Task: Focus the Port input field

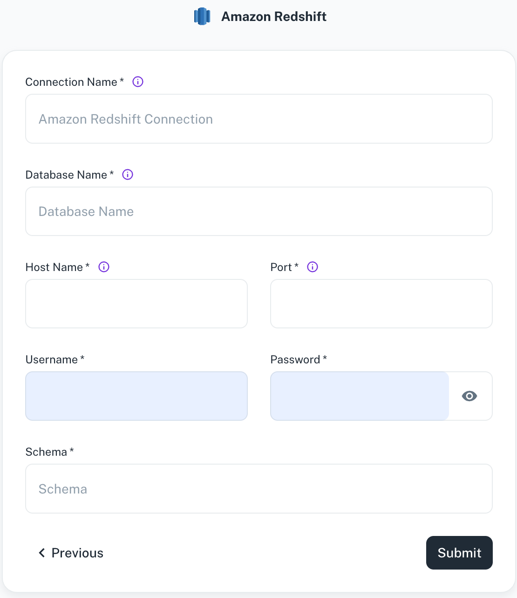Action: pos(381,304)
